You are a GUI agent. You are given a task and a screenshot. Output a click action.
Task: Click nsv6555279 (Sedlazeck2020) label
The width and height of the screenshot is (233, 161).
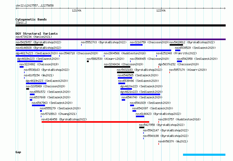pyautogui.click(x=60, y=108)
